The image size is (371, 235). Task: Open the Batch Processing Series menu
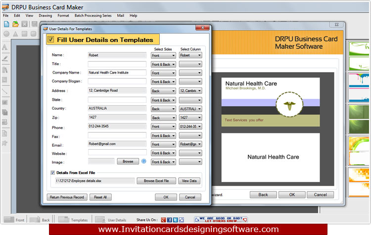click(x=93, y=16)
